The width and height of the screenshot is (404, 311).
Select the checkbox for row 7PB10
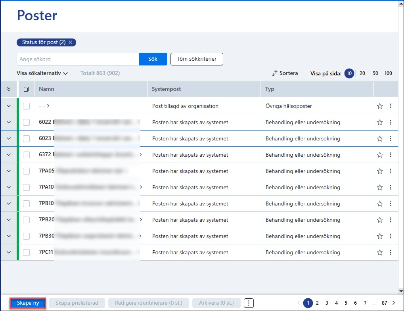[x=26, y=203]
